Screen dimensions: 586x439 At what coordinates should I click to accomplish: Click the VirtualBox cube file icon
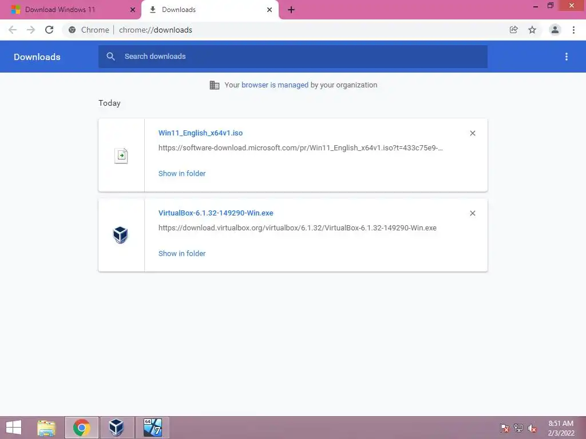tap(120, 235)
